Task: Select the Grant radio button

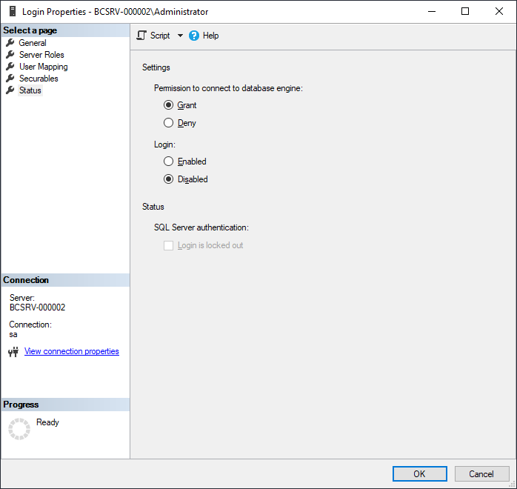Action: [168, 105]
